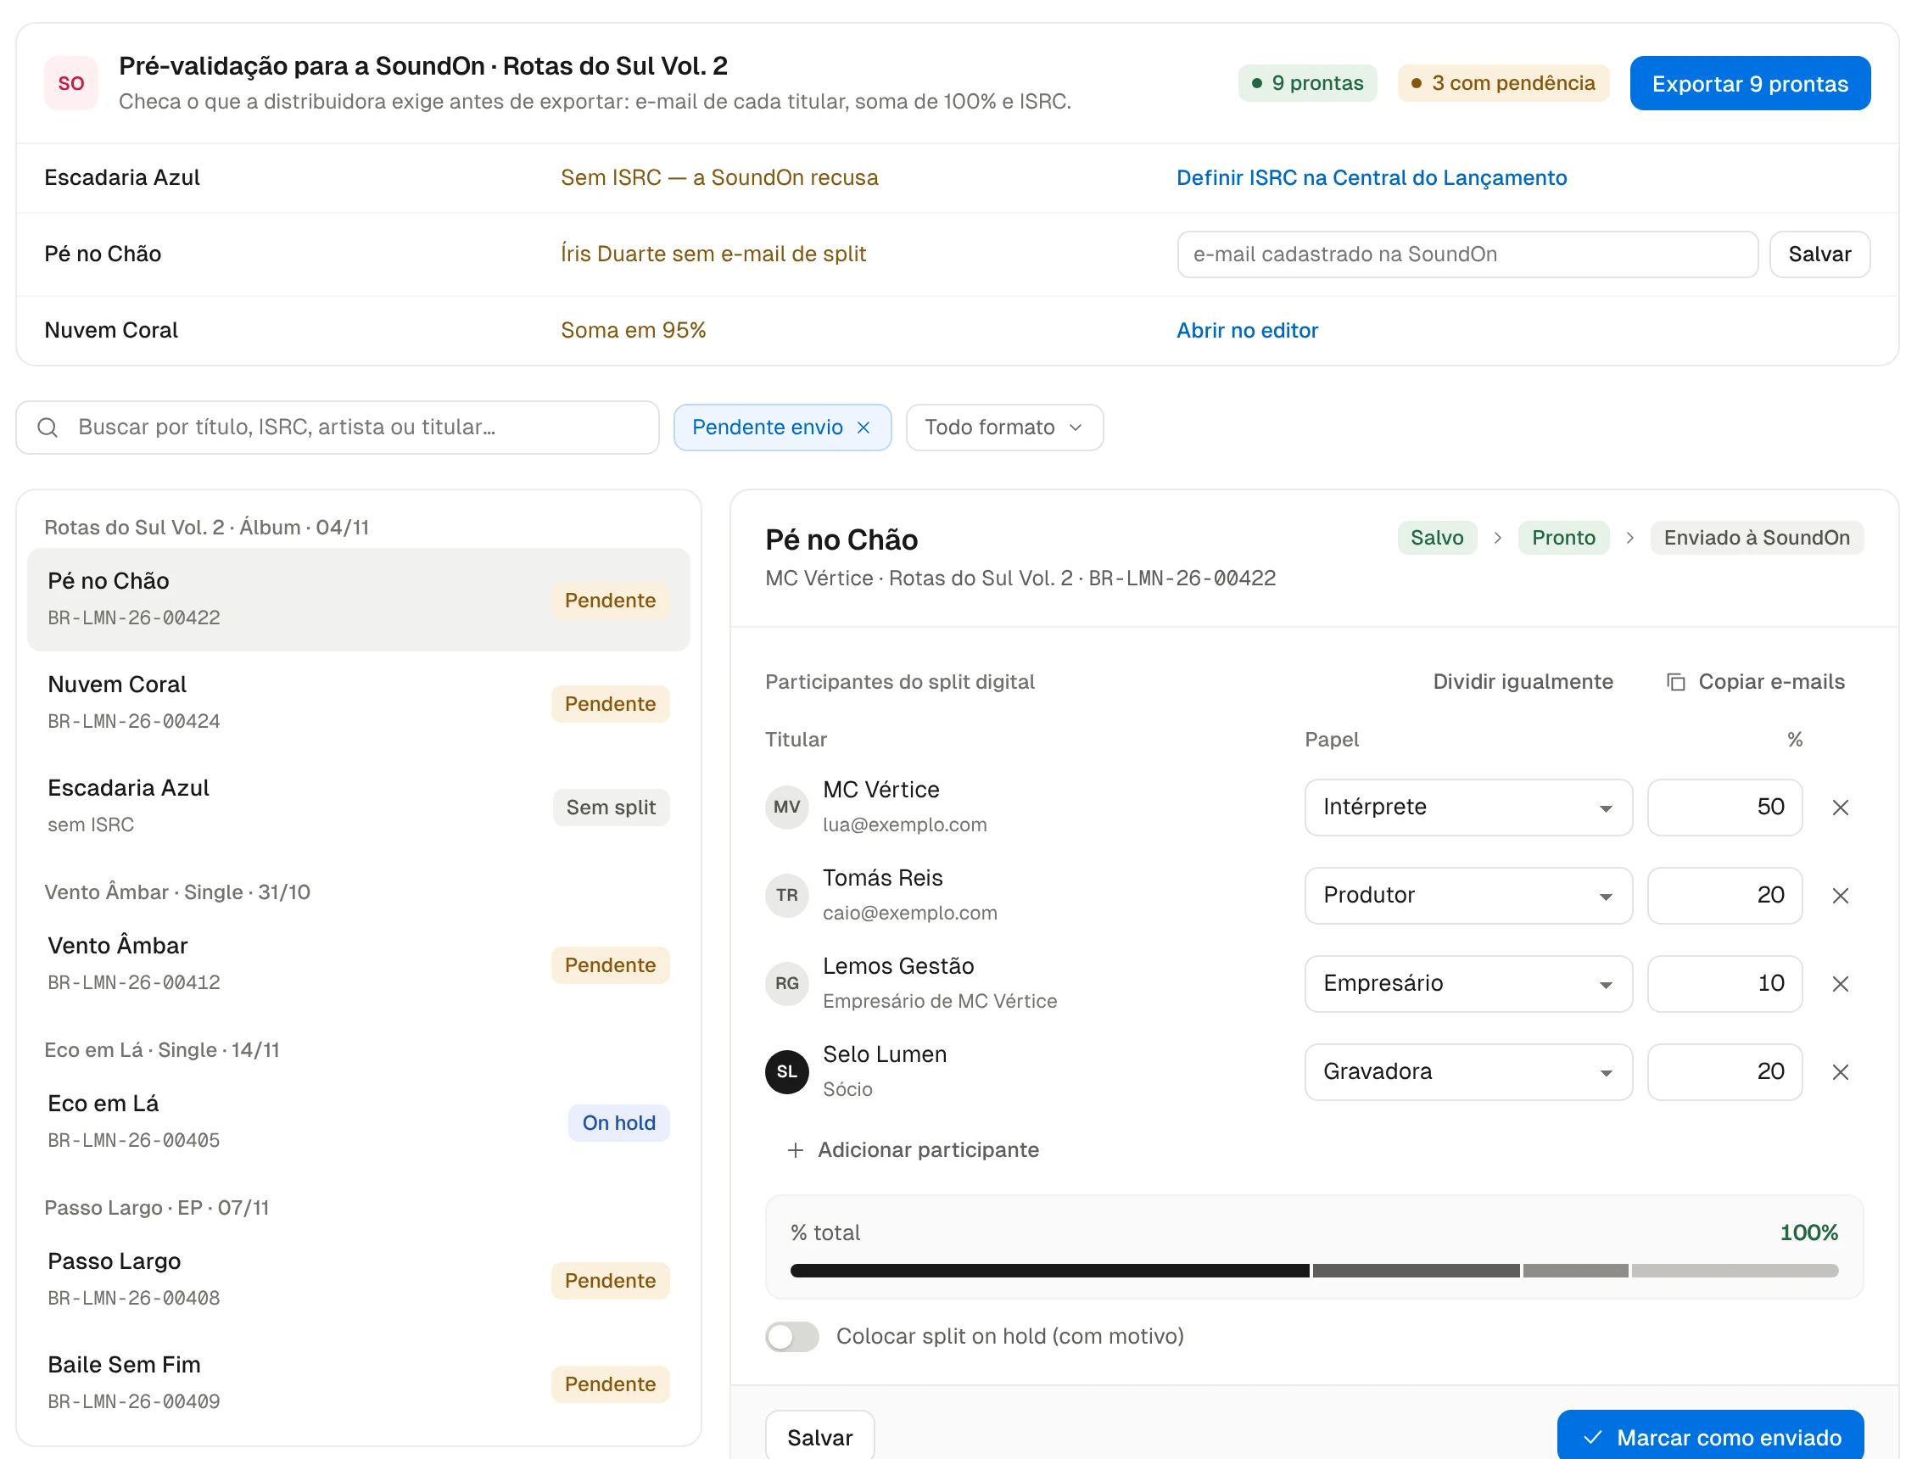This screenshot has width=1917, height=1459.
Task: Click the RG avatar of Lemos Gestão
Action: click(786, 984)
